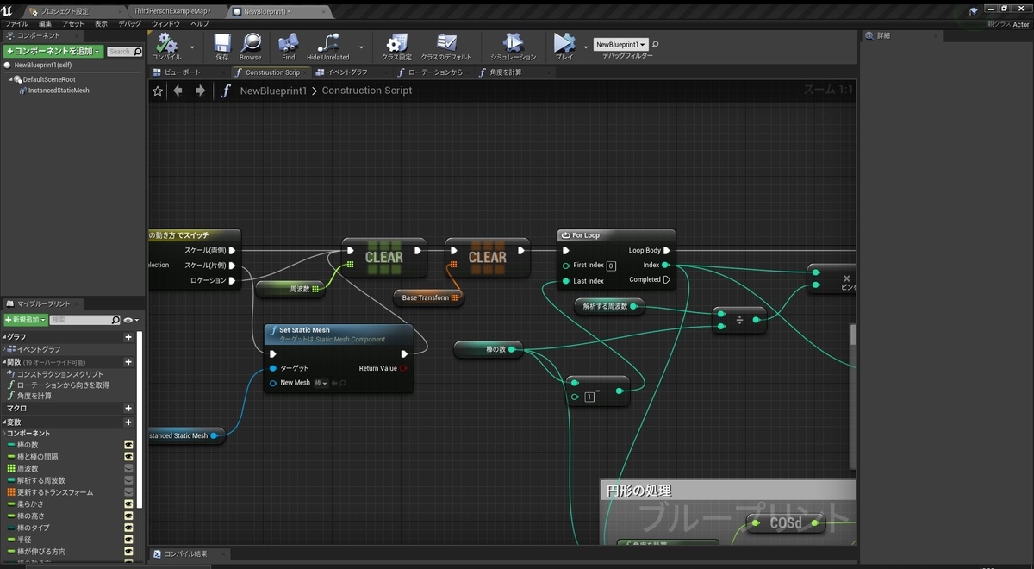The height and width of the screenshot is (569, 1034).
Task: Click Set Static Mesh node header
Action: click(x=339, y=334)
